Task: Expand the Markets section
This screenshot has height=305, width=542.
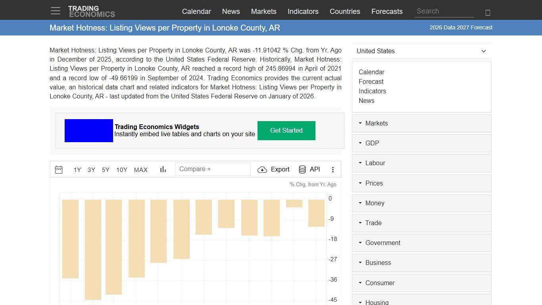Action: (x=376, y=123)
